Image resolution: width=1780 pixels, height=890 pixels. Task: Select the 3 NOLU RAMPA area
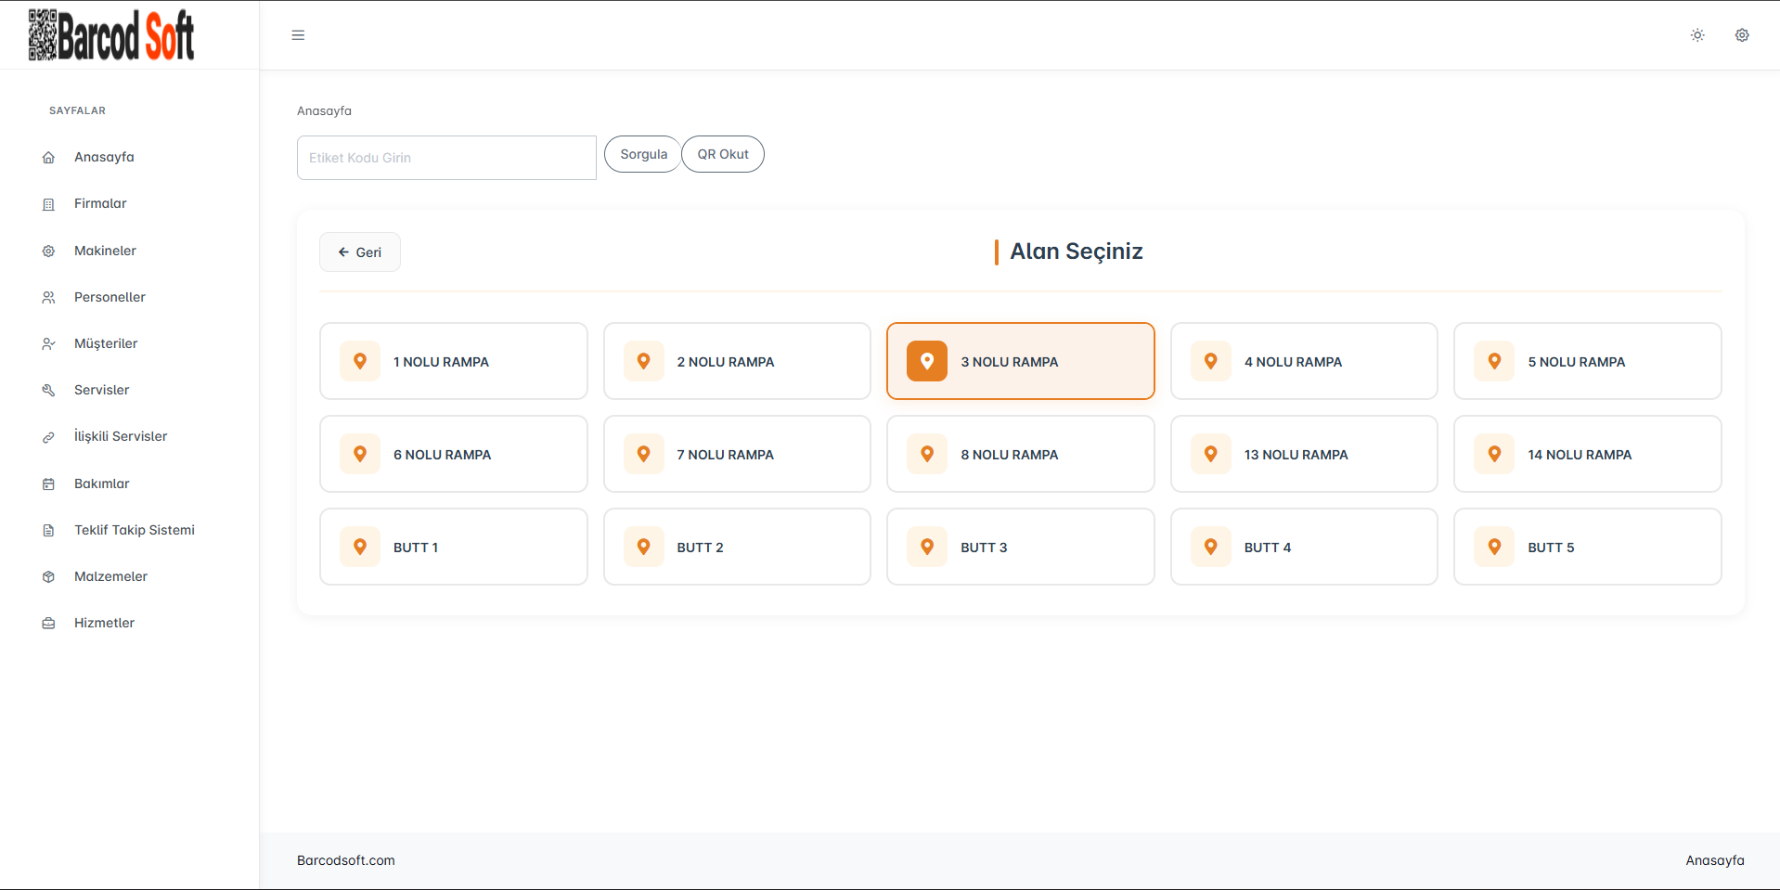(x=1020, y=361)
